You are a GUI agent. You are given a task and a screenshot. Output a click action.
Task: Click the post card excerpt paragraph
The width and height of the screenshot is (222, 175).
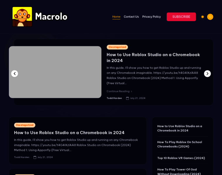point(76,145)
